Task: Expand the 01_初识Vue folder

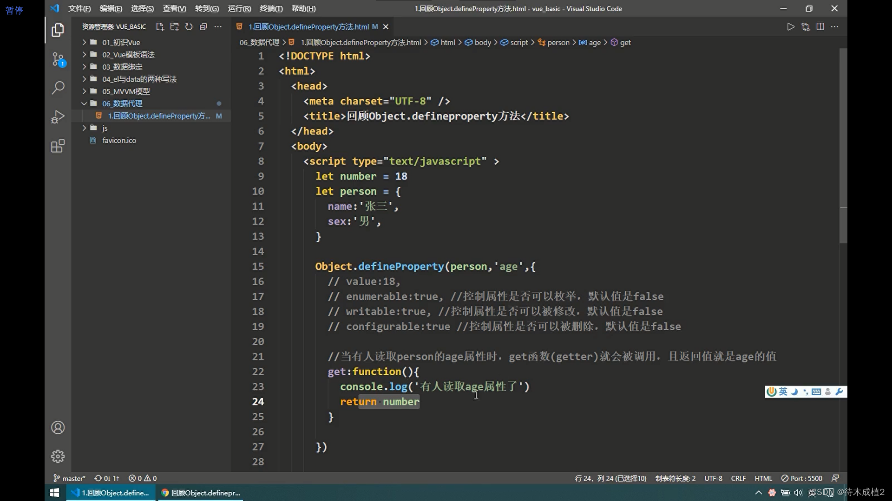Action: 151,42
